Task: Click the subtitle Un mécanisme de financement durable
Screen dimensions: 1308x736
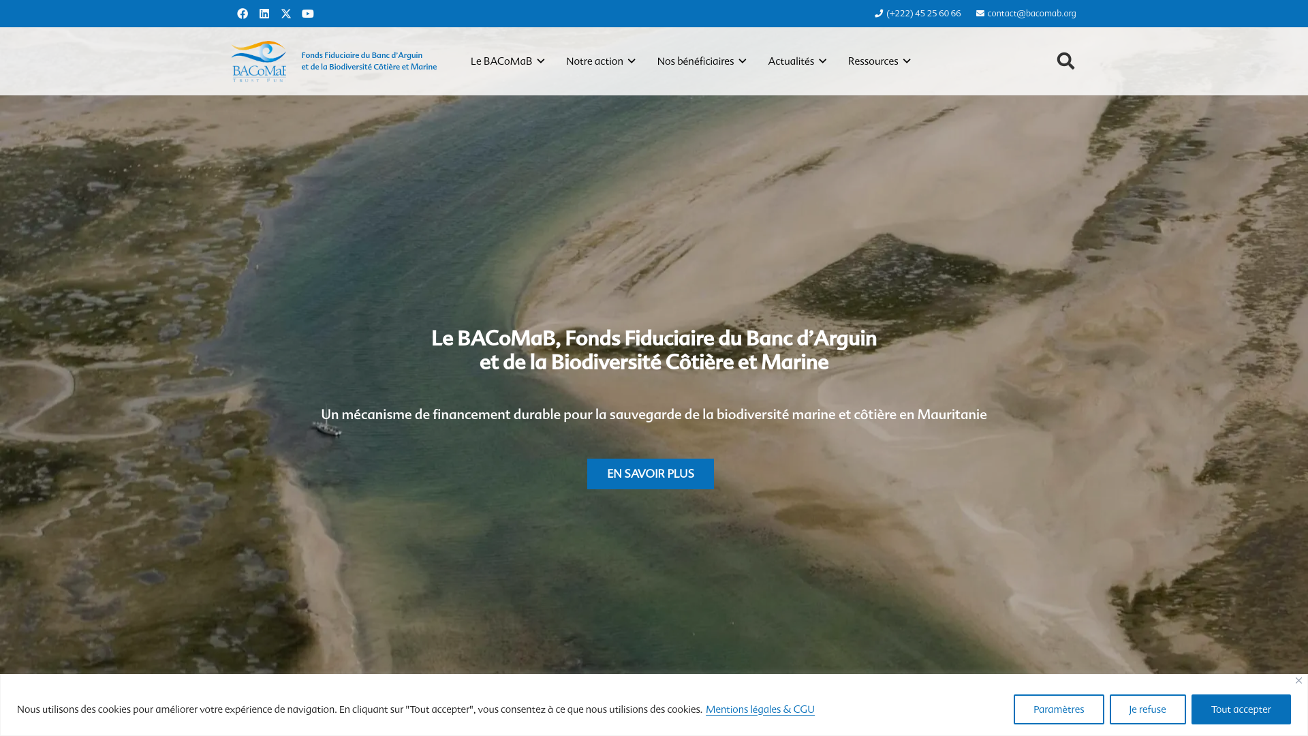Action: (x=654, y=414)
